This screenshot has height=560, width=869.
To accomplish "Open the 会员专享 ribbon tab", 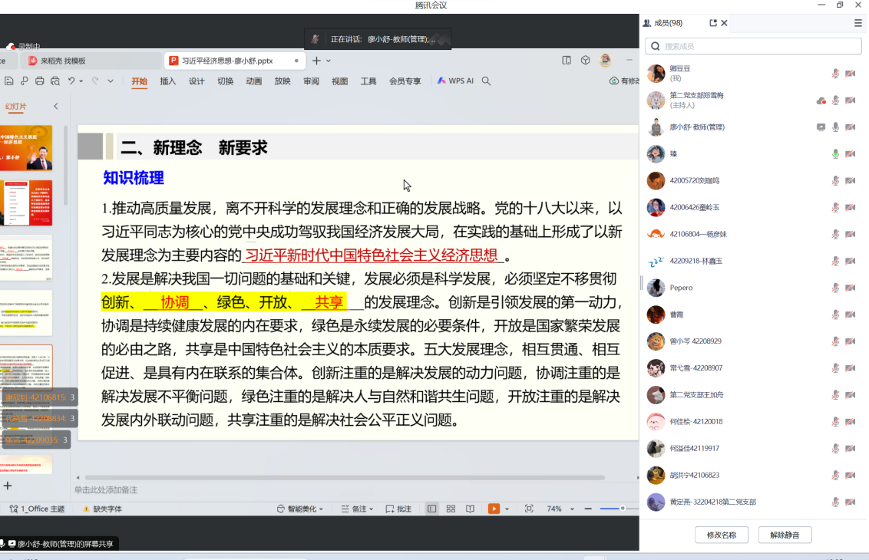I will click(405, 81).
